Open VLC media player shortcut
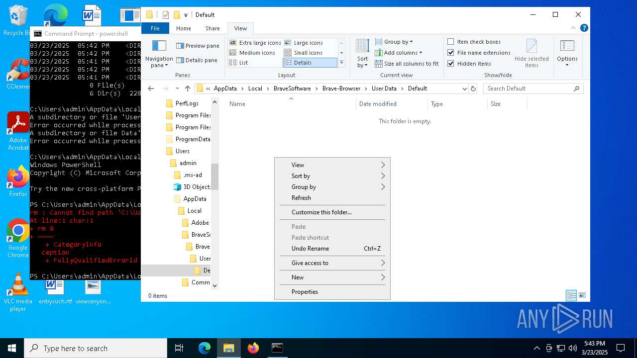 coord(18,292)
